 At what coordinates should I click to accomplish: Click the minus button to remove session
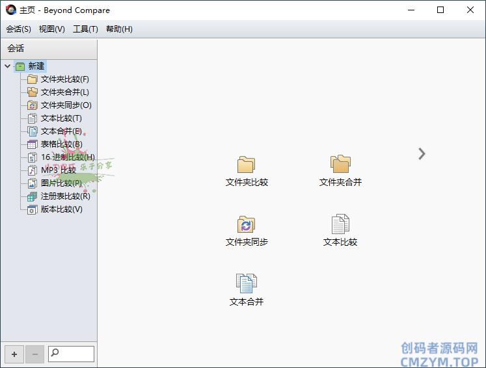[35, 354]
